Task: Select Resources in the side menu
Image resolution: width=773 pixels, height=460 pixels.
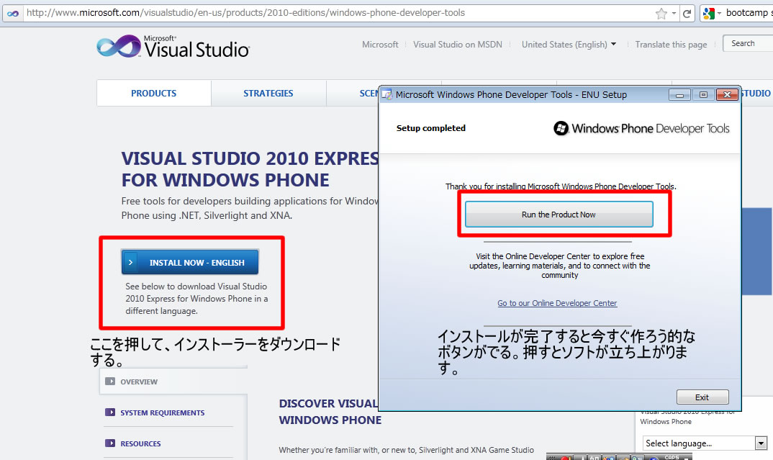Action: pos(140,443)
